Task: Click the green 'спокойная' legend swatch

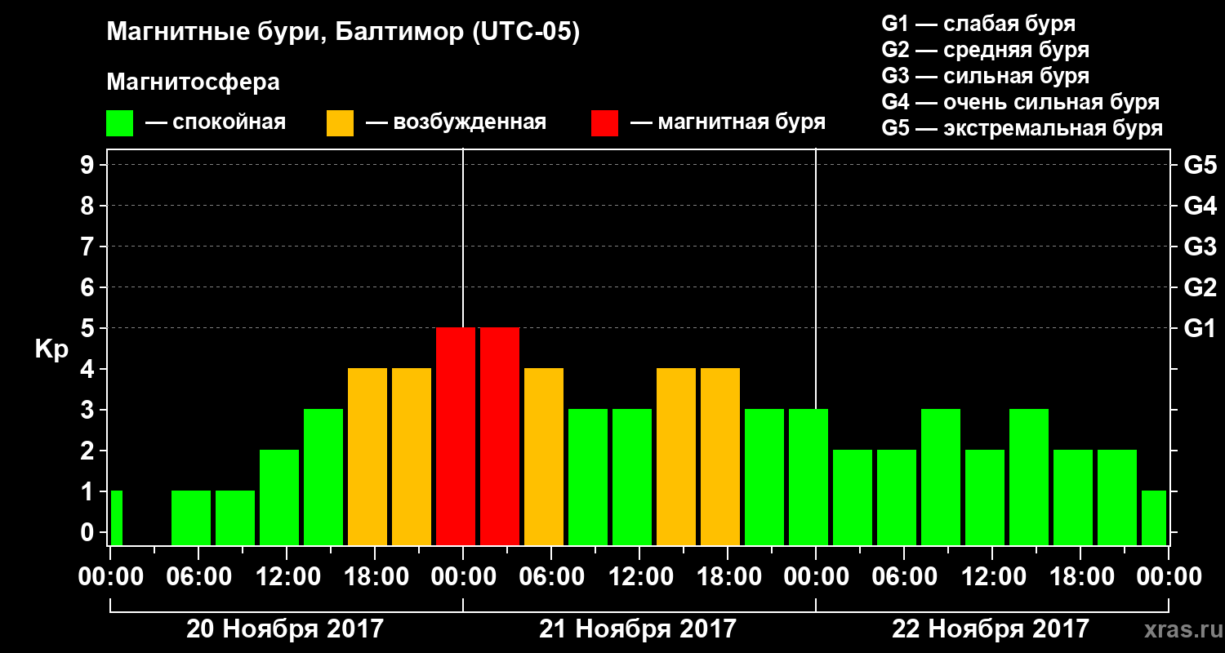Action: coord(119,123)
